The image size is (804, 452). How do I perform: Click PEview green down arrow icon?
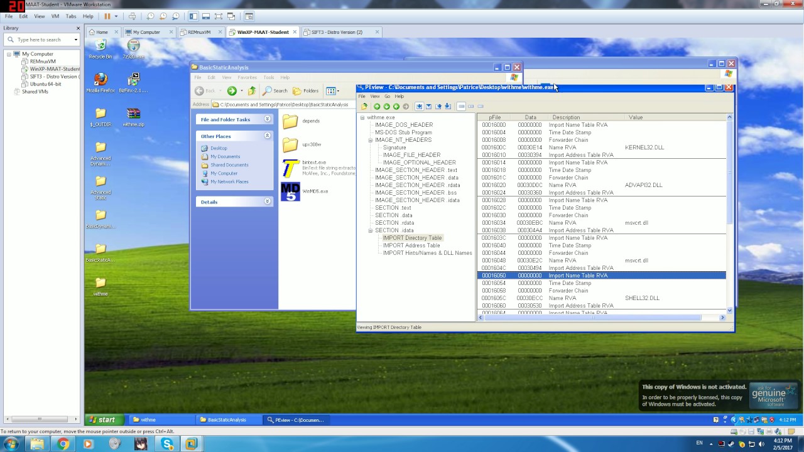tap(386, 106)
